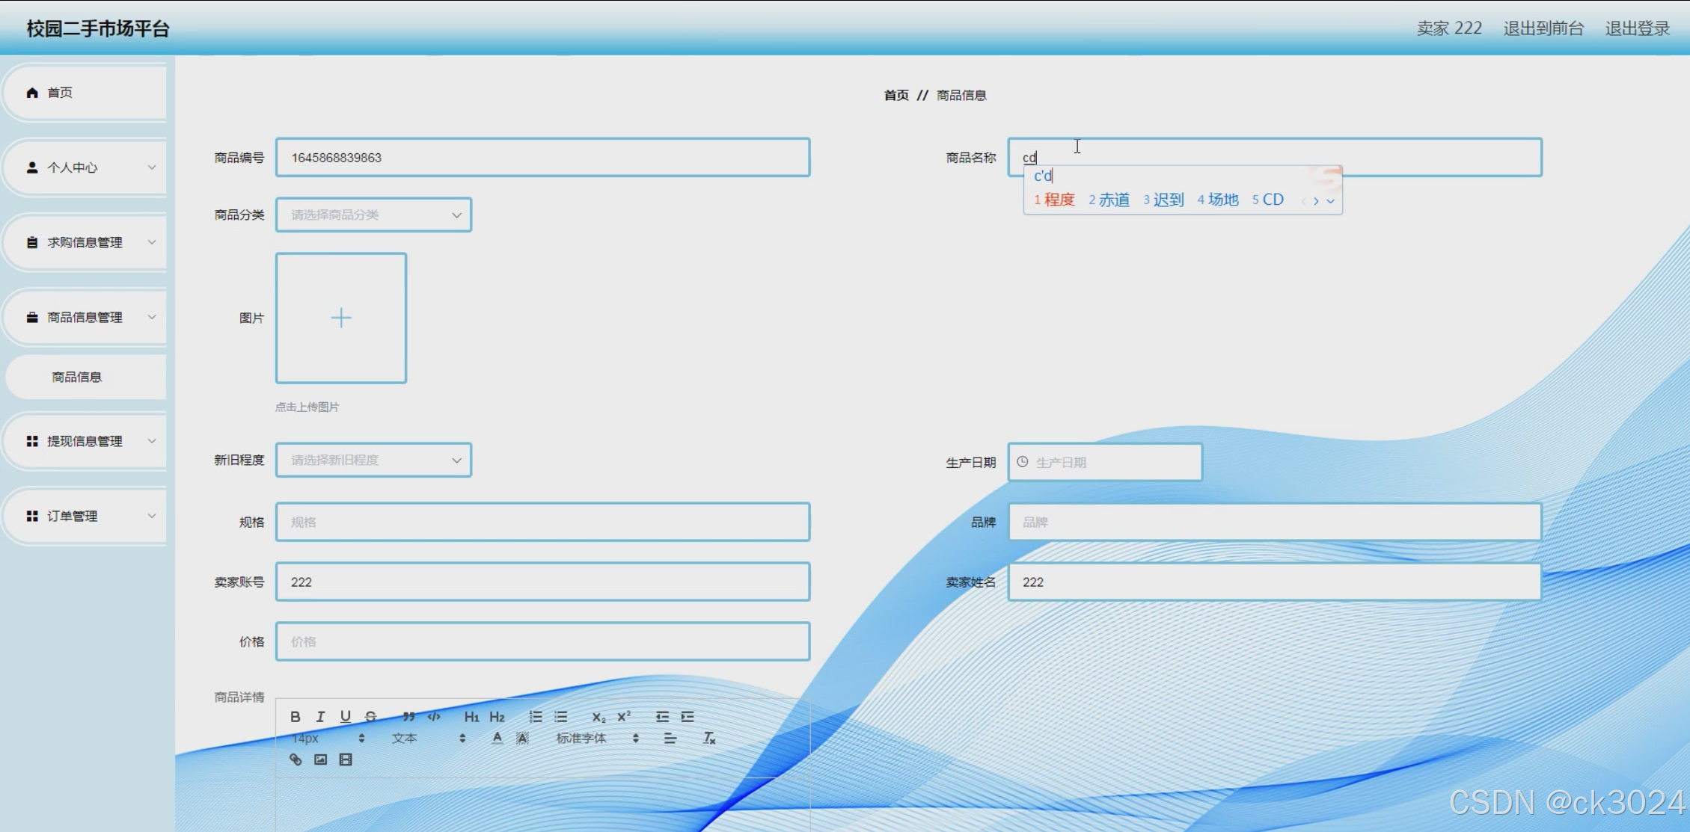This screenshot has width=1690, height=832.
Task: Open the text color picker
Action: (497, 739)
